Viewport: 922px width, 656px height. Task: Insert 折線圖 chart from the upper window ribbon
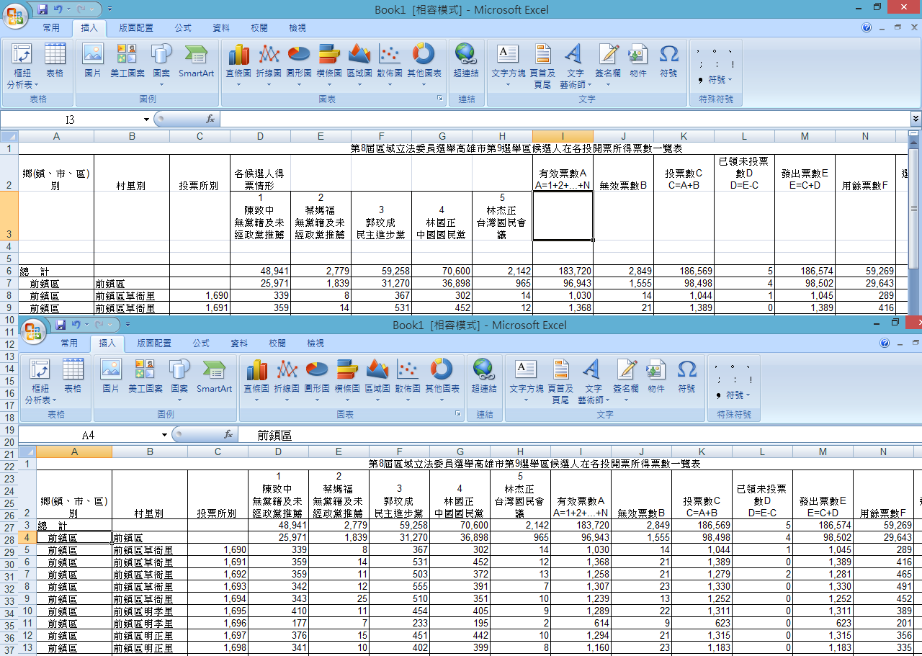pyautogui.click(x=269, y=63)
